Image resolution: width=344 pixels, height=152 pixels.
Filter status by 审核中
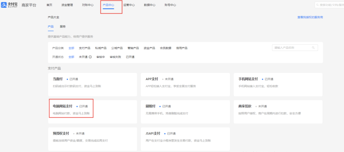(x=101, y=57)
